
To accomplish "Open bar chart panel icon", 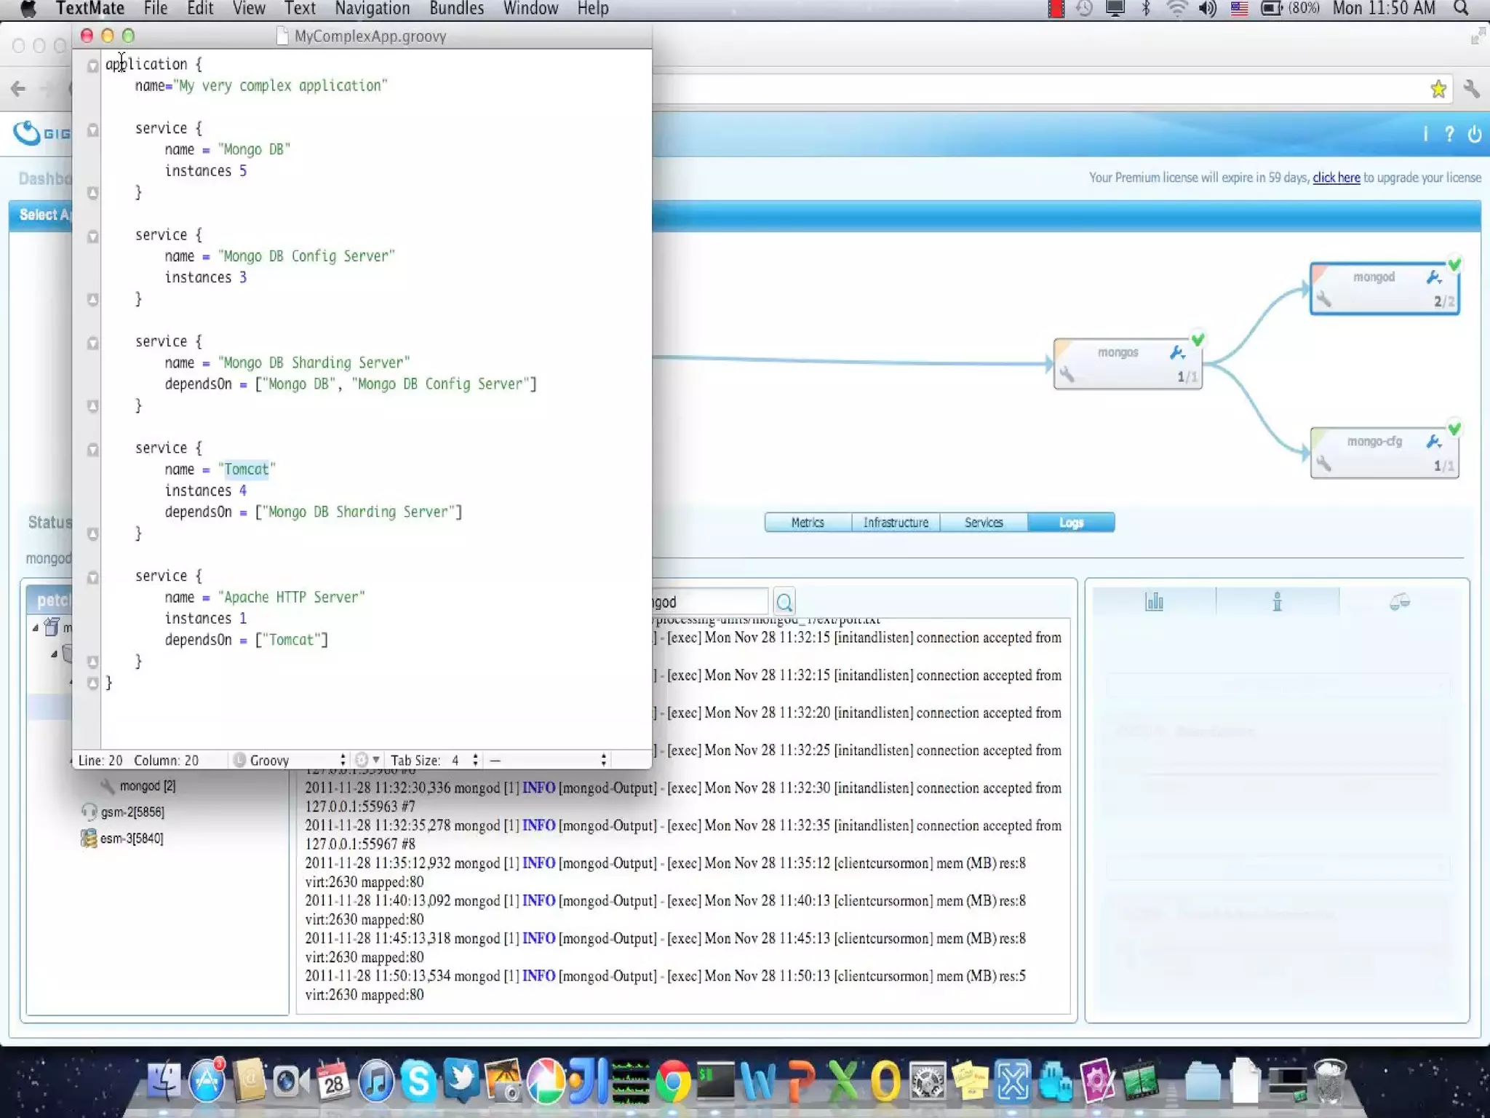I will 1154,602.
